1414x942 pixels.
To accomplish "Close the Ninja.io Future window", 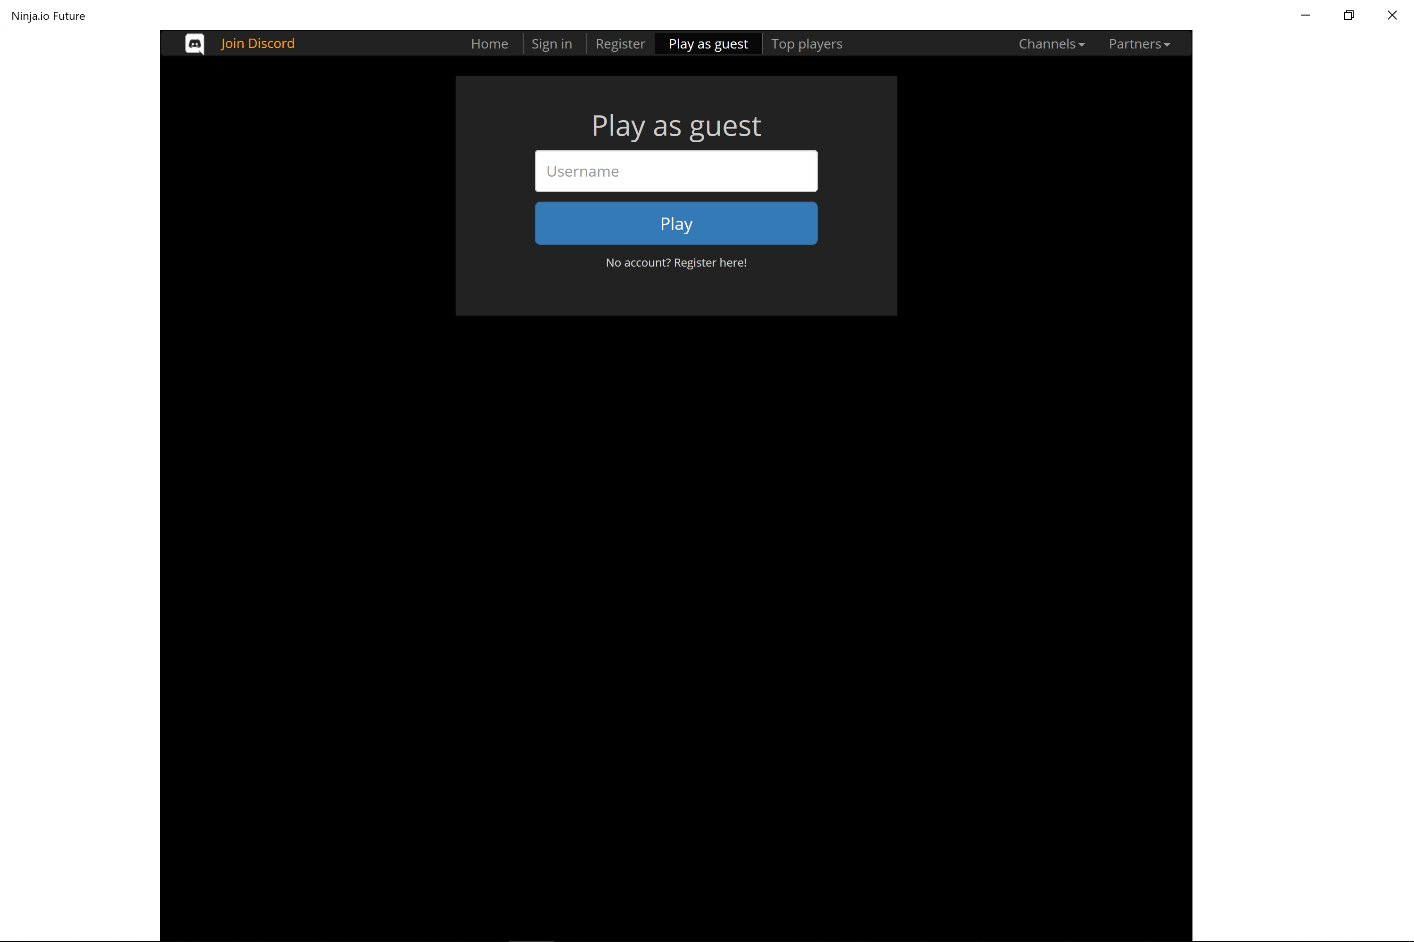I will click(x=1392, y=15).
